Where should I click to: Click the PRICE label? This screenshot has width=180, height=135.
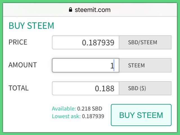coord(18,42)
